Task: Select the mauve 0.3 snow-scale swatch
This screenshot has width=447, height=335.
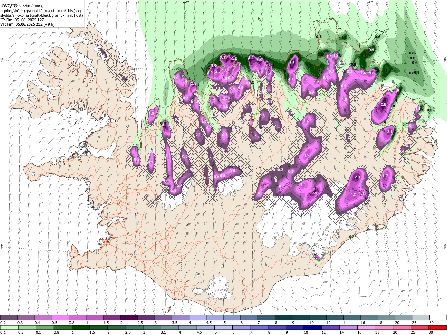Action: pos(26,318)
